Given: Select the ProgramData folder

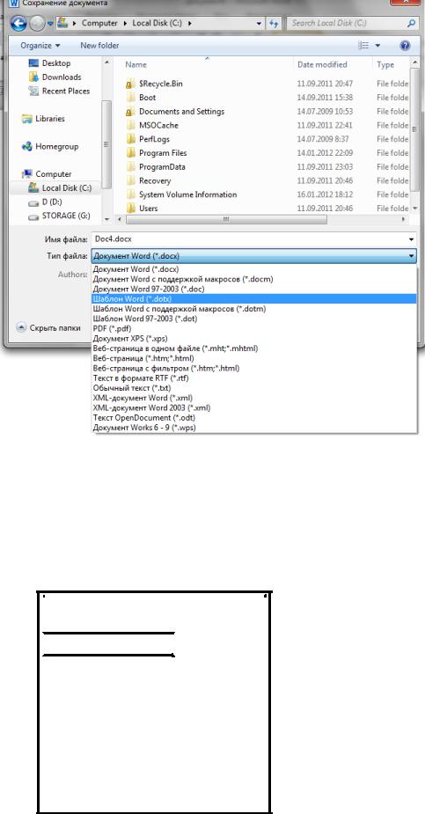Looking at the screenshot, I should click(x=162, y=167).
